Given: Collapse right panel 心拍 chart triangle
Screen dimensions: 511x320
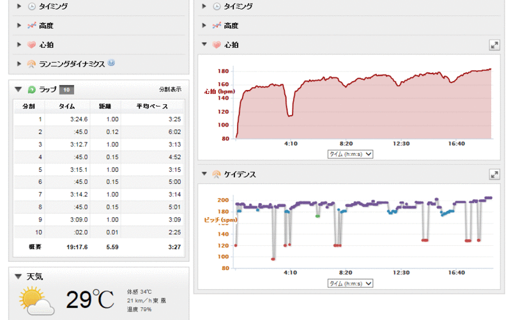Looking at the screenshot, I should click(204, 44).
